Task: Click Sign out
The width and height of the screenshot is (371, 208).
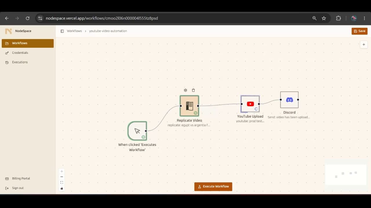Action: point(28,188)
